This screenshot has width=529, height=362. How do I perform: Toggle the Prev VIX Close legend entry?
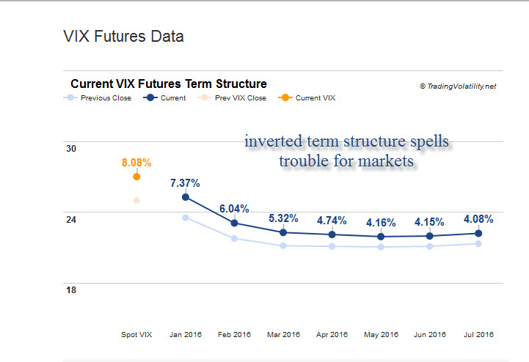(x=236, y=97)
